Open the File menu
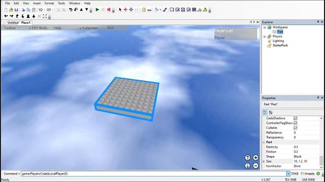This screenshot has width=325, height=182. [x=7, y=4]
